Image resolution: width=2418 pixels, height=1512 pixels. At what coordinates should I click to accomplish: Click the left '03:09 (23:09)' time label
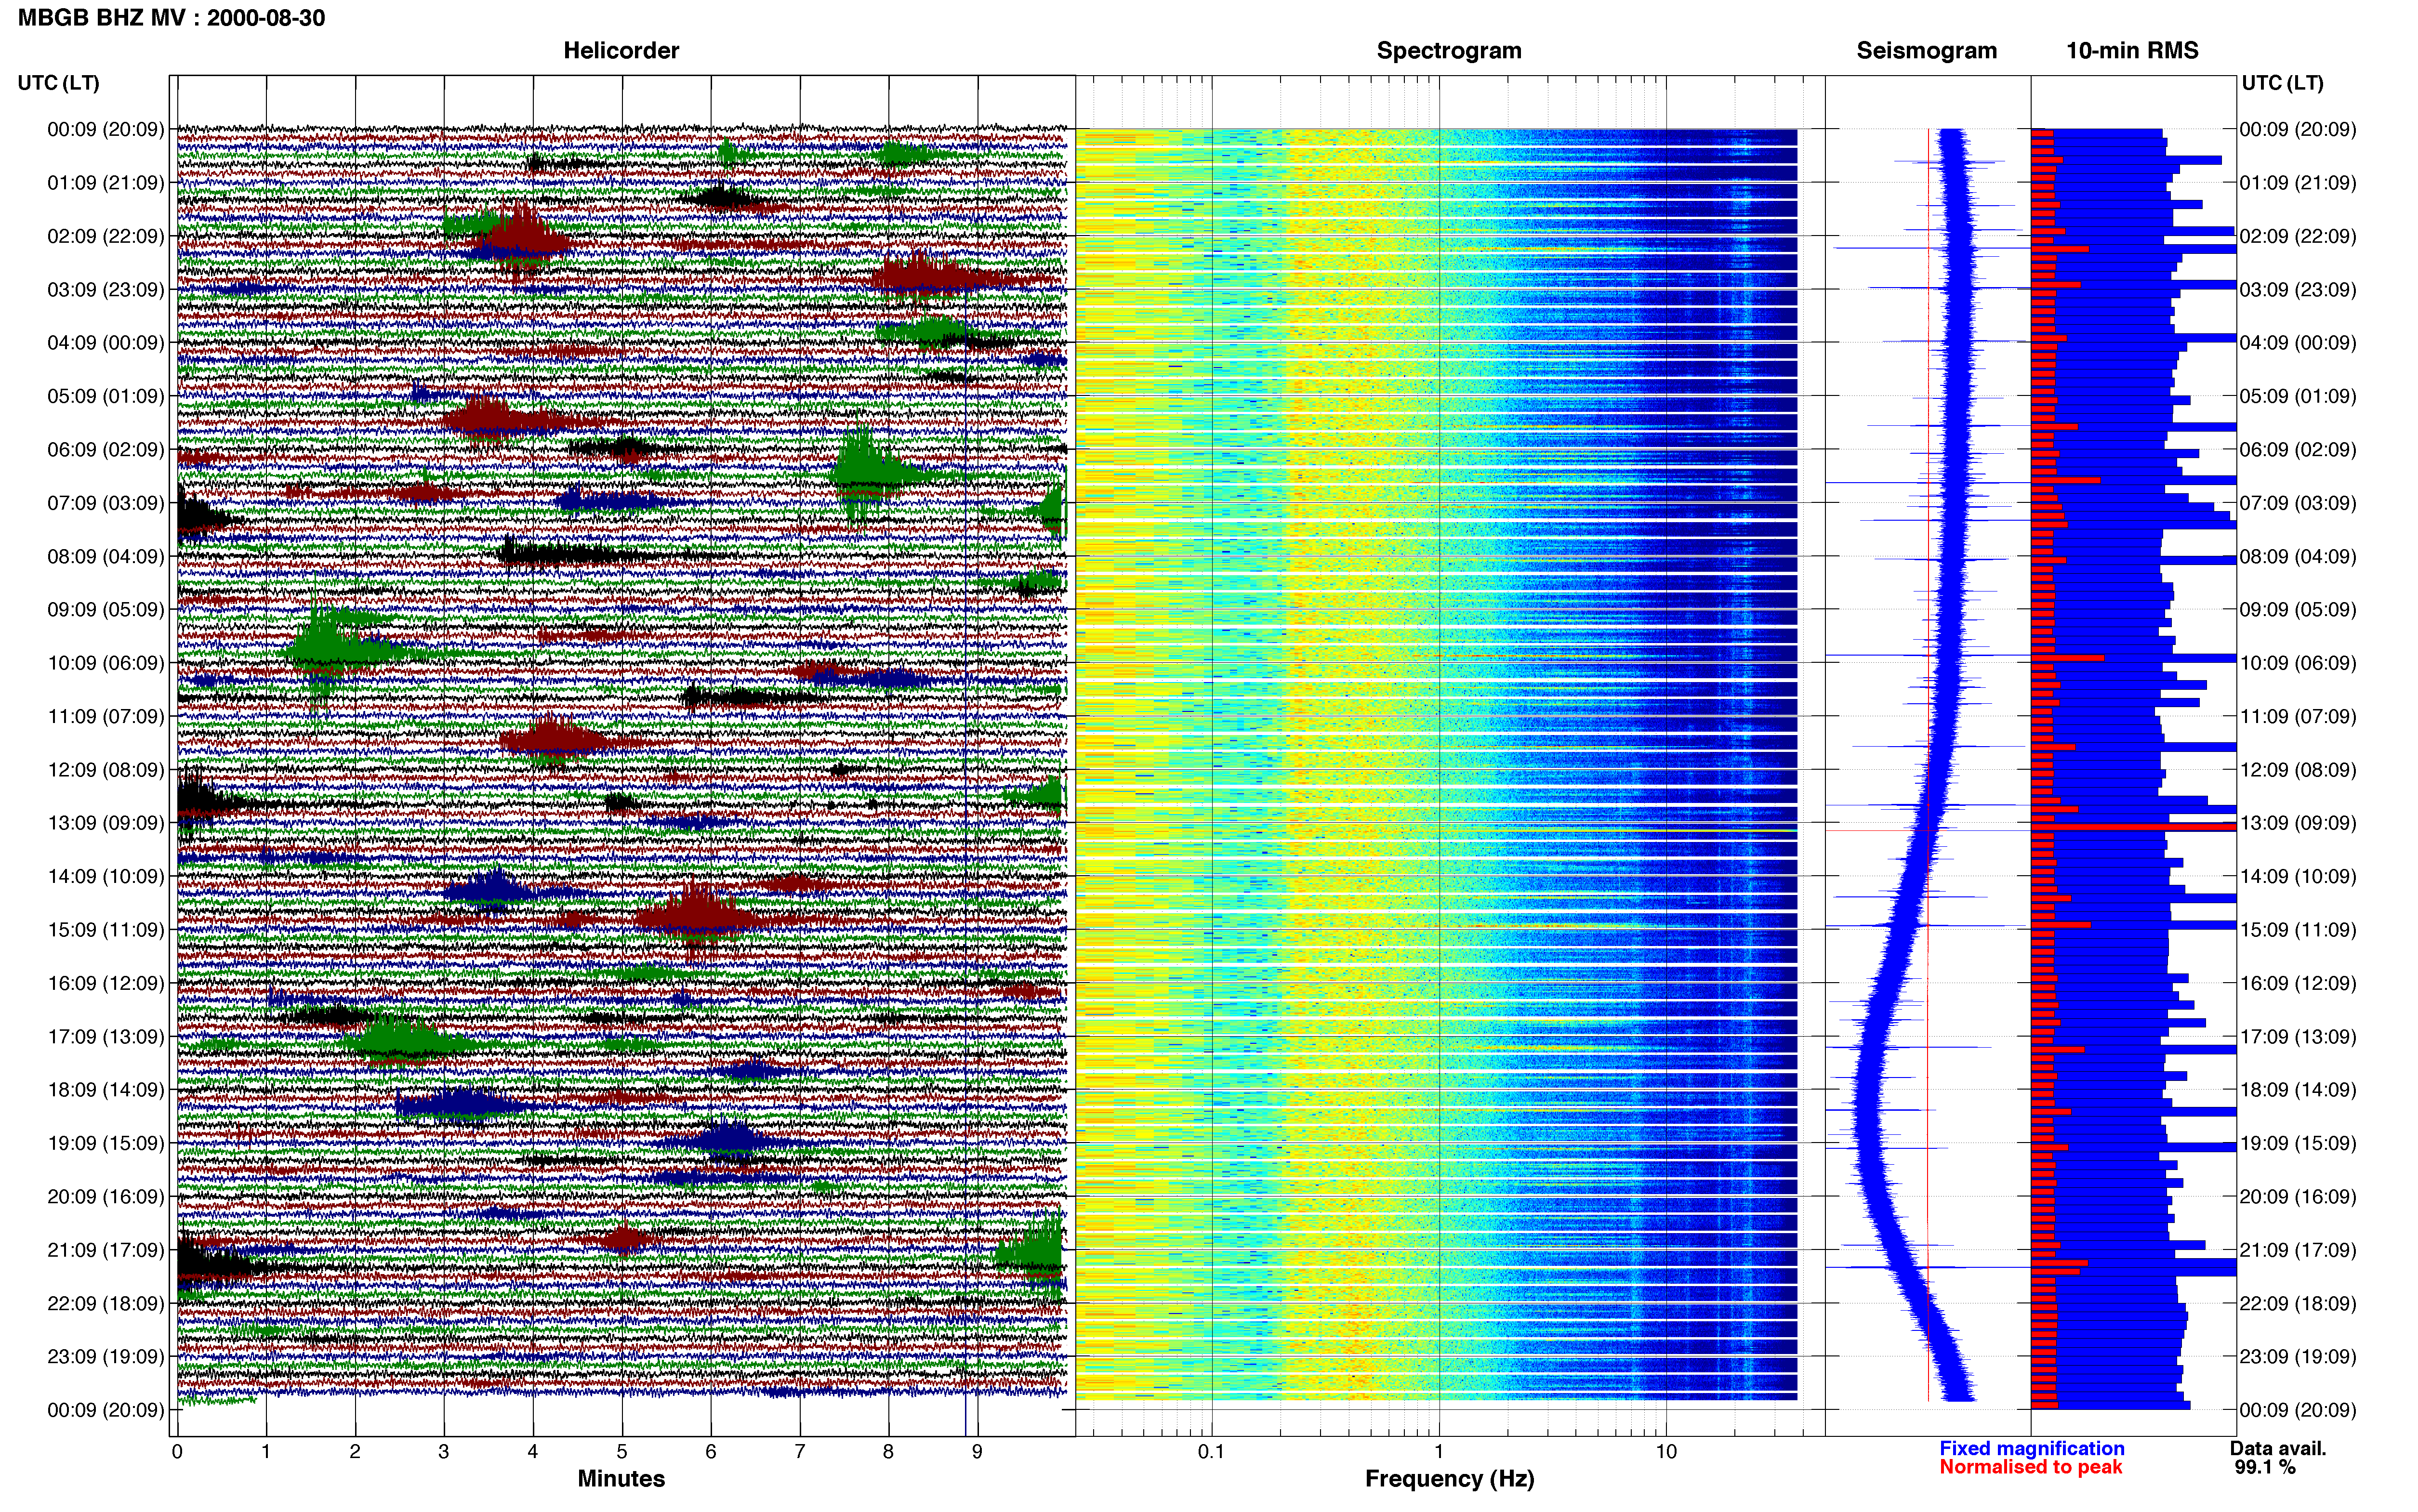[105, 290]
